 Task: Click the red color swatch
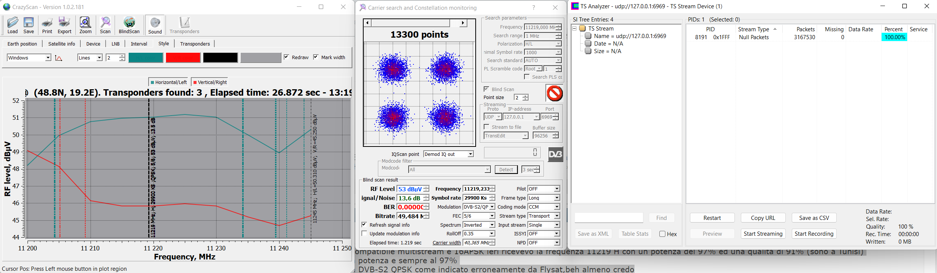click(x=183, y=58)
